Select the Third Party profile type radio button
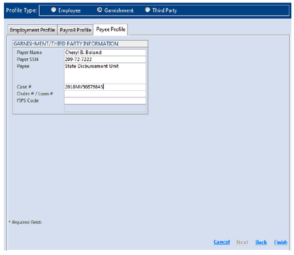Image resolution: width=294 pixels, height=255 pixels. click(148, 10)
